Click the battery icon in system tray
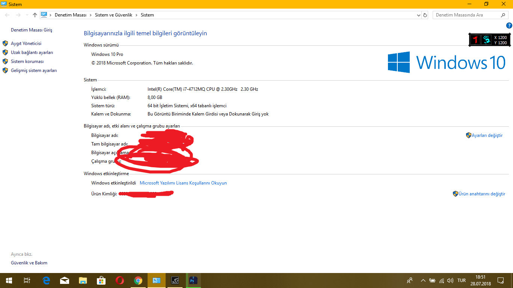 point(432,280)
